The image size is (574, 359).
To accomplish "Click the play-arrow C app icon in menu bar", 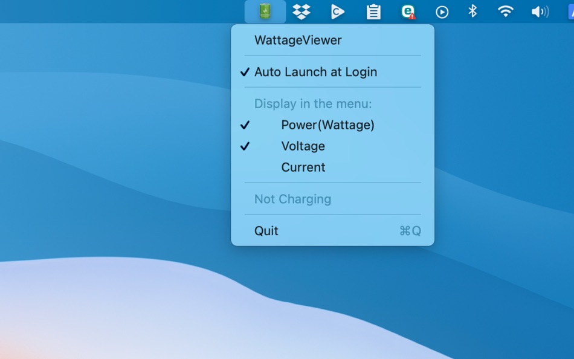I will click(x=337, y=11).
